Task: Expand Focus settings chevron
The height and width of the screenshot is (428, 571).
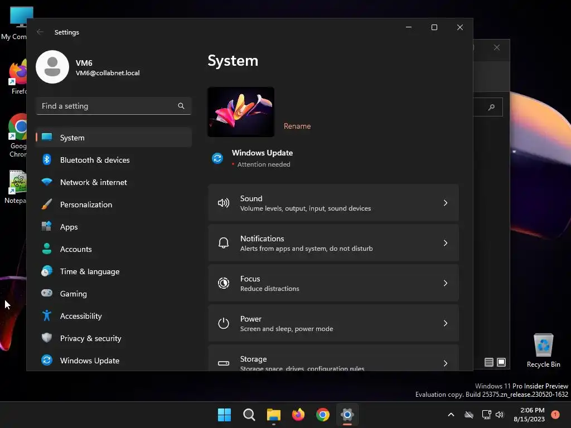Action: 446,283
